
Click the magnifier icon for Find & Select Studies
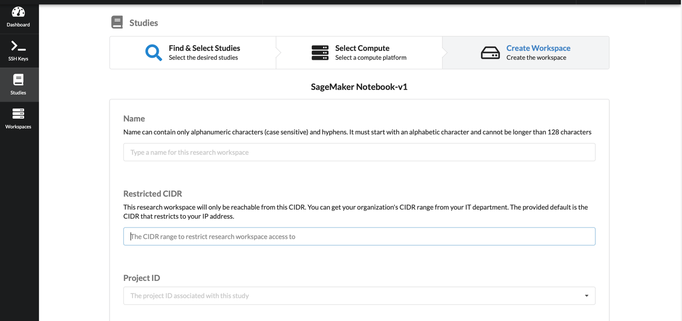click(153, 52)
